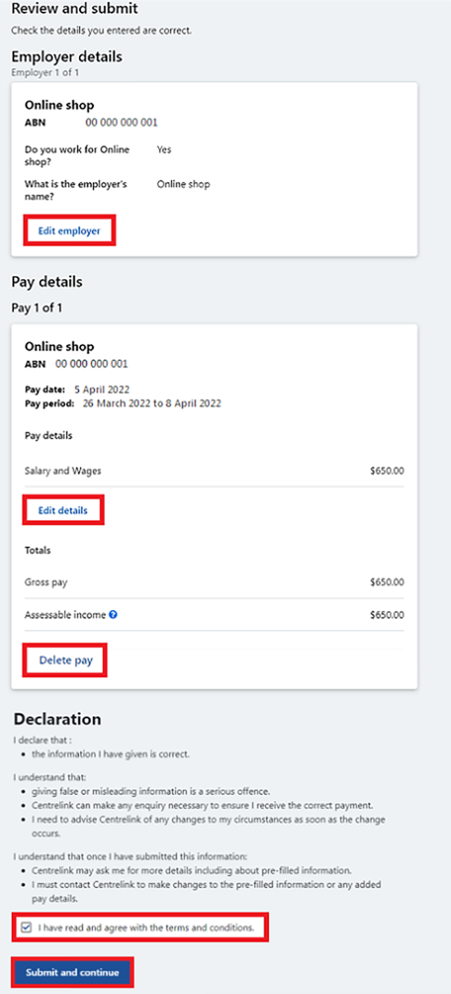Open the Assessable income help icon

(113, 615)
